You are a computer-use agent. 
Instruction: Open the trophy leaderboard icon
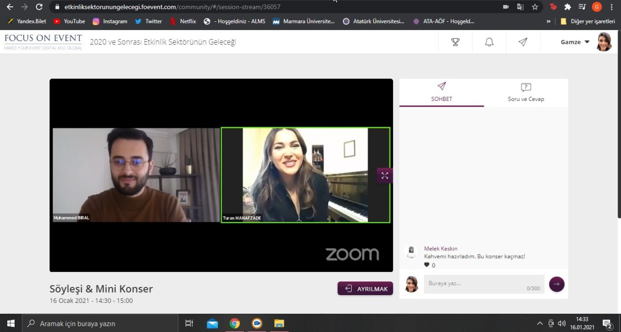455,42
